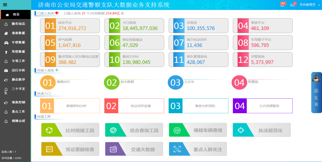Click the face-scan icon on 重点人群关注

177,149
